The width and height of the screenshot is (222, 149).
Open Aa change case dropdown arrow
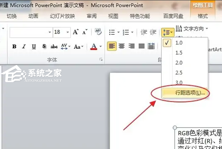click(x=83, y=47)
